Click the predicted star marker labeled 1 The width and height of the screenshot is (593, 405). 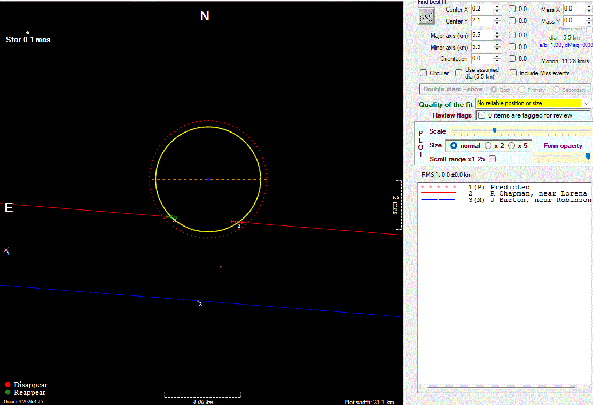point(6,250)
